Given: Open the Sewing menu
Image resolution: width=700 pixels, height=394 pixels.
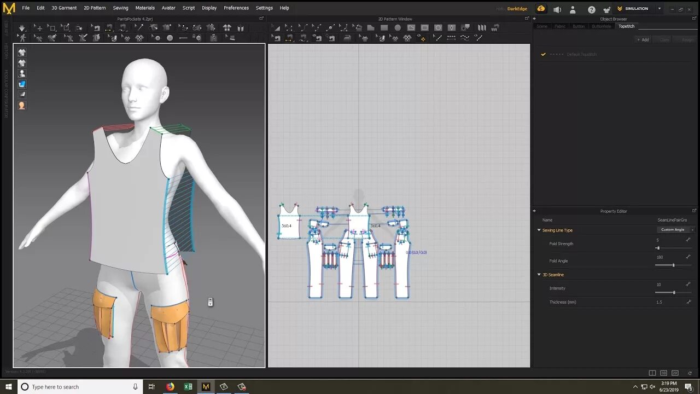Looking at the screenshot, I should (120, 8).
